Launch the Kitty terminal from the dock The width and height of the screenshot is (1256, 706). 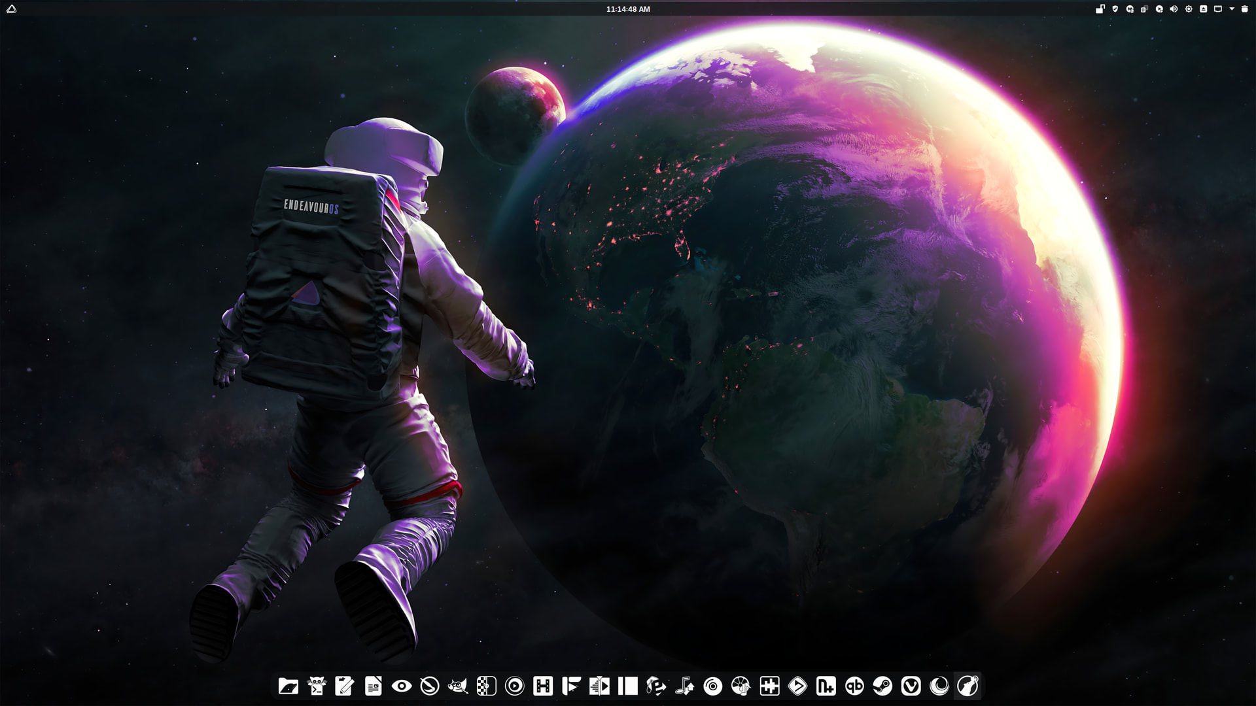point(317,686)
